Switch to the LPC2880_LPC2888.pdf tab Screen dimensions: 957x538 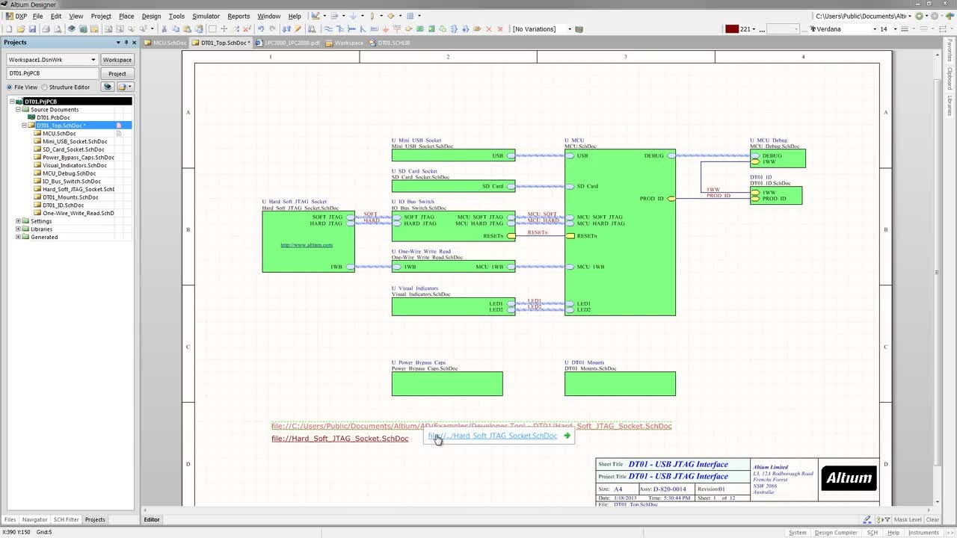[287, 43]
